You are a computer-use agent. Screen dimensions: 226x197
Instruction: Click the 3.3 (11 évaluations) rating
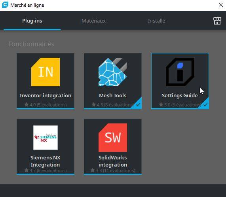pyautogui.click(x=113, y=170)
